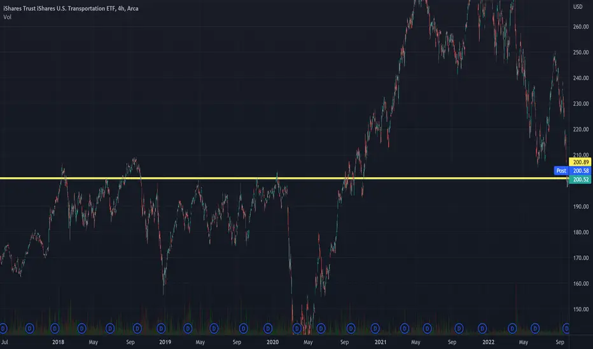Click the March 2020 dividend marker
The image size is (593, 349).
click(x=297, y=329)
